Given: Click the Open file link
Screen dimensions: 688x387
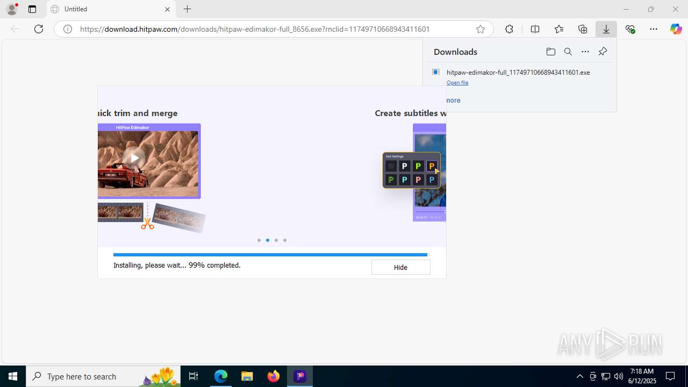Looking at the screenshot, I should pos(457,83).
